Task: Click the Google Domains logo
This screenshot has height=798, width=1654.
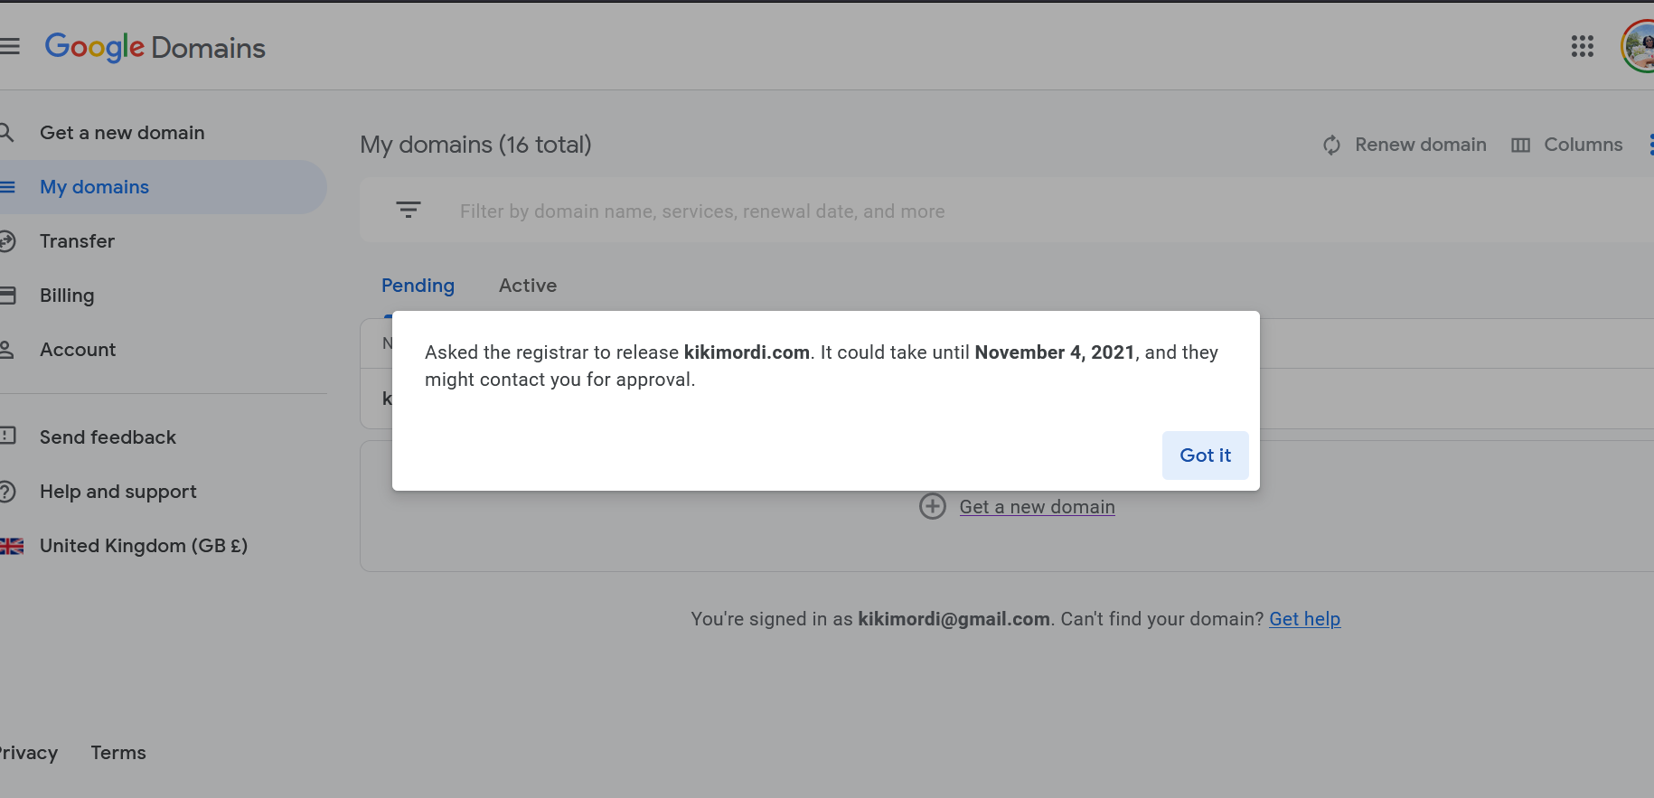Action: coord(155,47)
